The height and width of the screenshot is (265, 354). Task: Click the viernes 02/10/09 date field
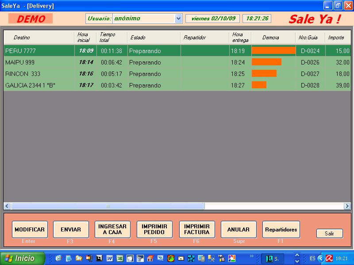pyautogui.click(x=212, y=19)
